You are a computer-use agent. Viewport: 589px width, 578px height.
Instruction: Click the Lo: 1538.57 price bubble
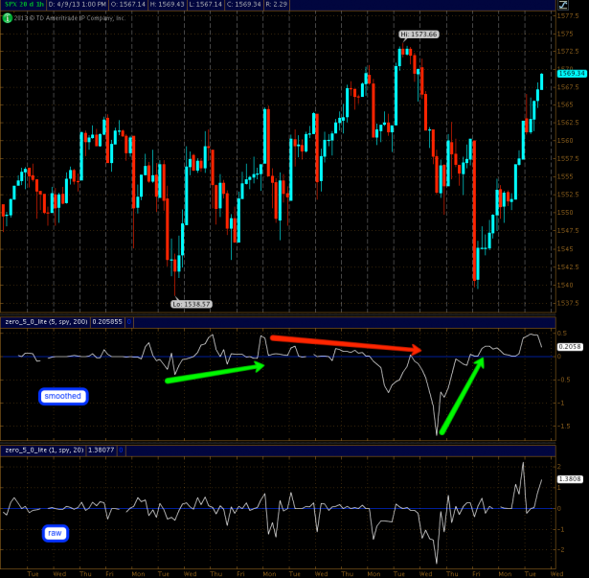point(192,304)
